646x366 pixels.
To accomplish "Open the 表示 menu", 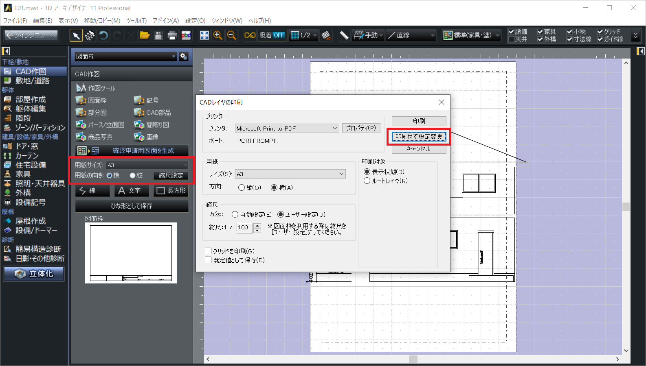I will pos(68,20).
